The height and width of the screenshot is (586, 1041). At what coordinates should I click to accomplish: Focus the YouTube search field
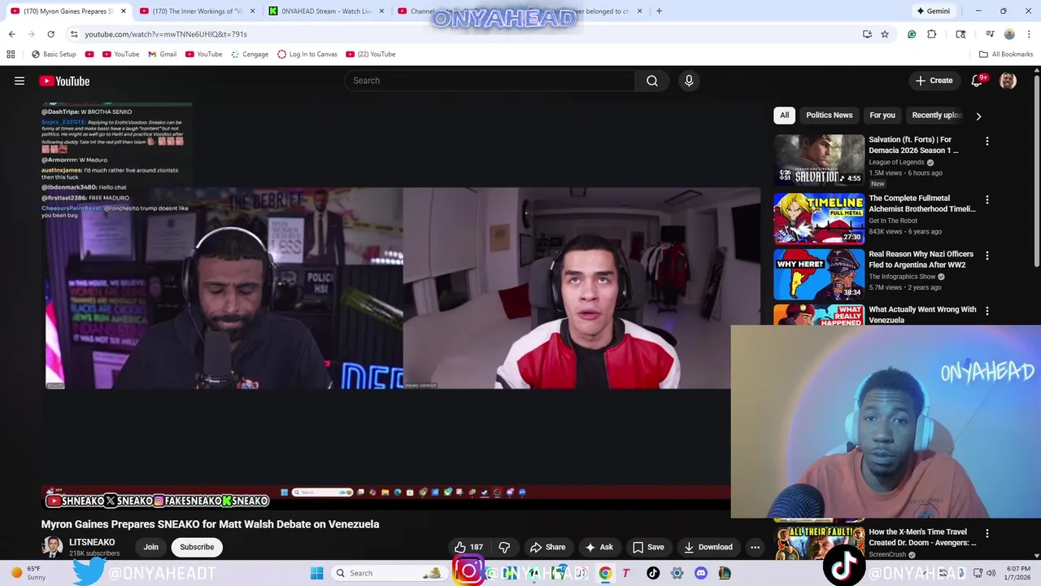coord(490,81)
